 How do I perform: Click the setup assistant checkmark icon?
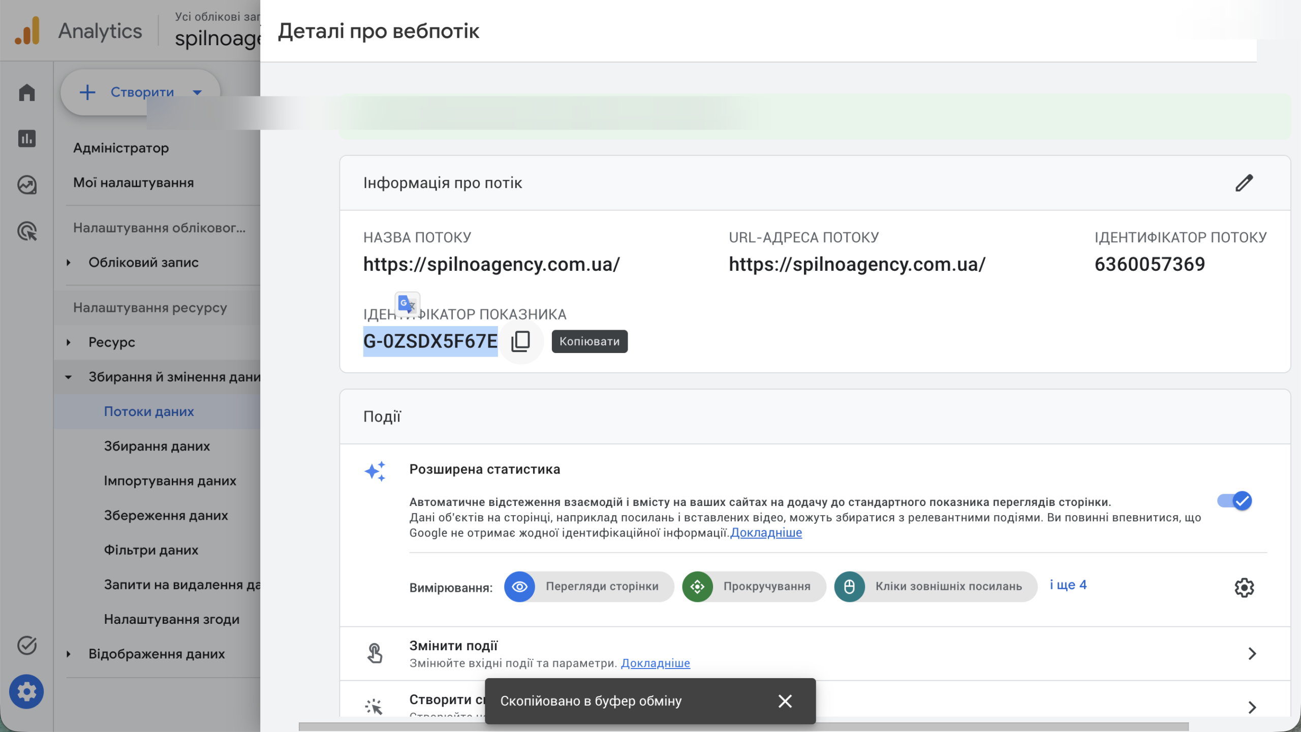[x=27, y=645]
